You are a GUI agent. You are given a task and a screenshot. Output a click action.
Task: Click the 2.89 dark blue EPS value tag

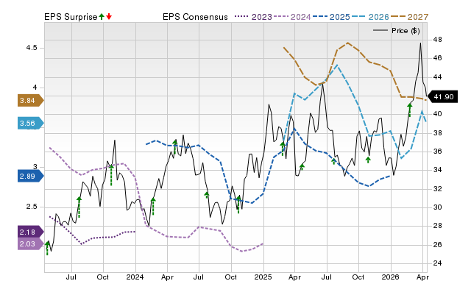31,177
